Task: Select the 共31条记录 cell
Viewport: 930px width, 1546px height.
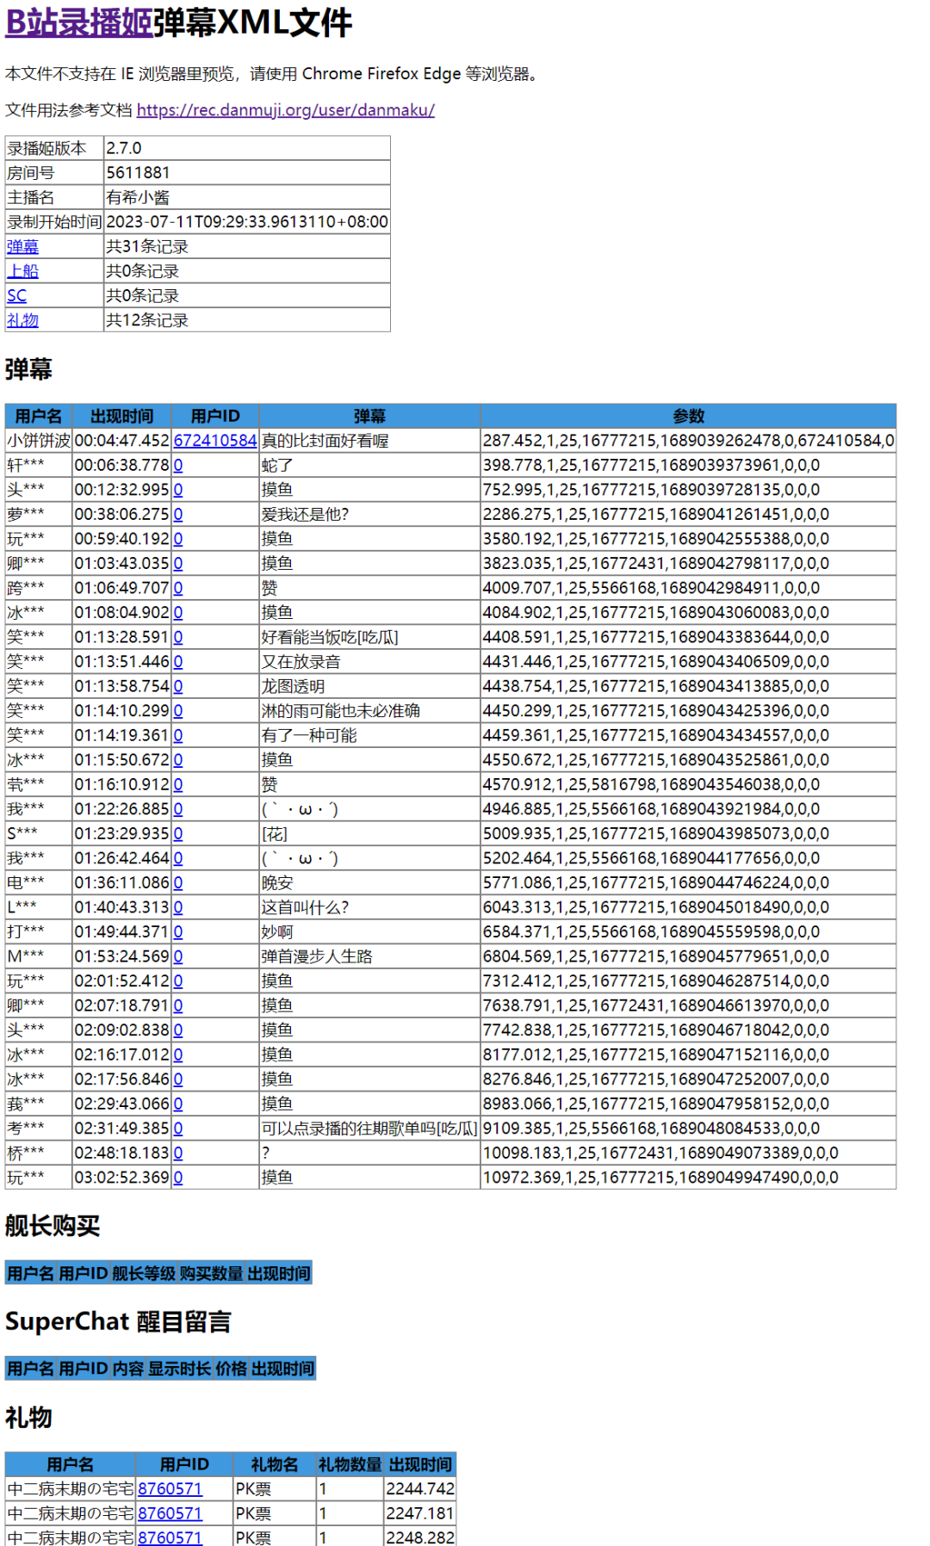Action: (247, 246)
